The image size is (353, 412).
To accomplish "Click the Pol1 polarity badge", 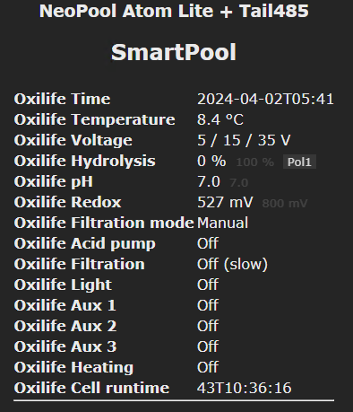I will 299,162.
